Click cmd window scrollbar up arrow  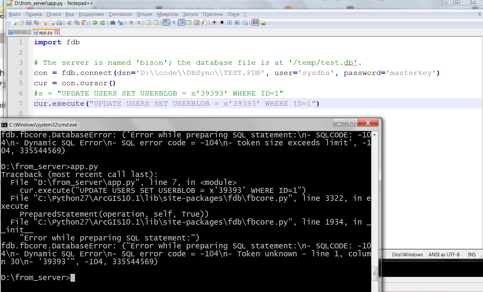[375, 134]
